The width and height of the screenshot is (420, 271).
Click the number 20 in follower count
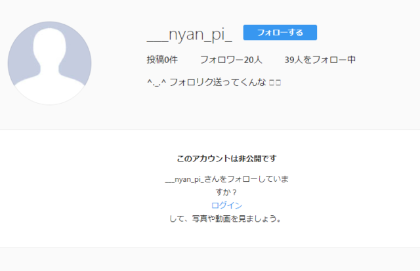[248, 60]
